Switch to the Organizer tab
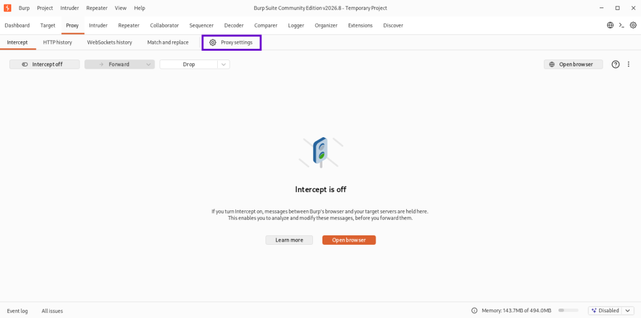Screen dimensions: 641x318 pyautogui.click(x=326, y=25)
